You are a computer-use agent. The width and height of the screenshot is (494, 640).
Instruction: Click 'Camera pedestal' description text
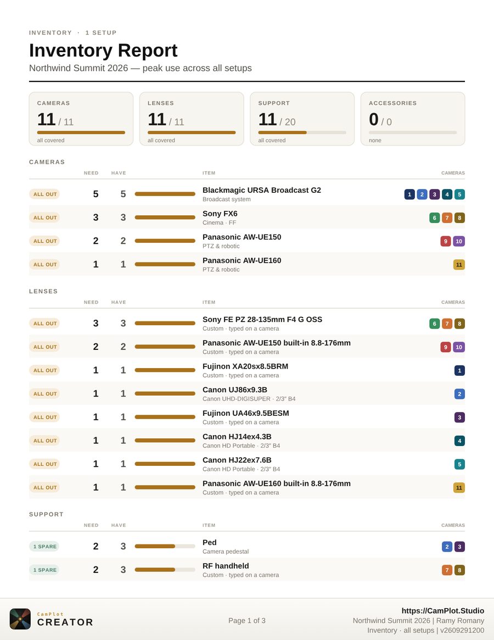pos(226,552)
